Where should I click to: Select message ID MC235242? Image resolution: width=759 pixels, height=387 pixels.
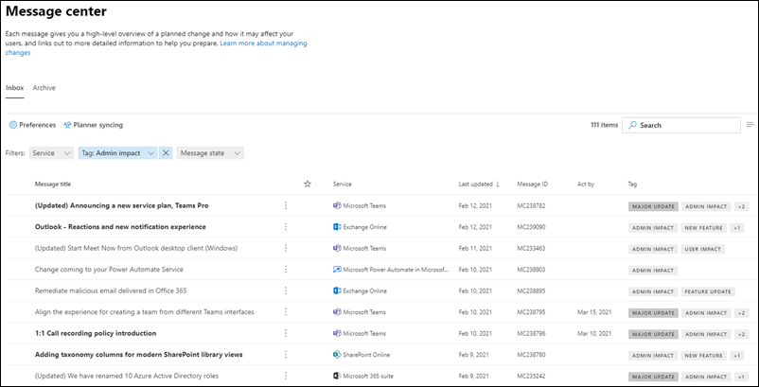531,376
